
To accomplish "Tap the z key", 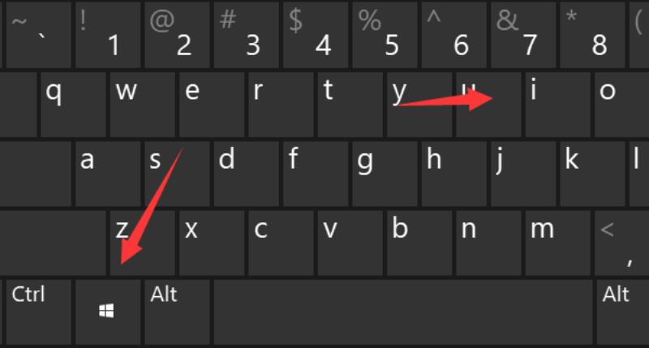I will (143, 243).
